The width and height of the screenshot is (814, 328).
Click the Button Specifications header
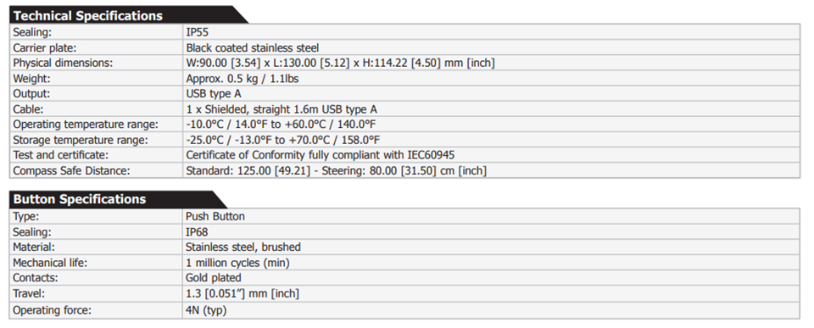80,200
